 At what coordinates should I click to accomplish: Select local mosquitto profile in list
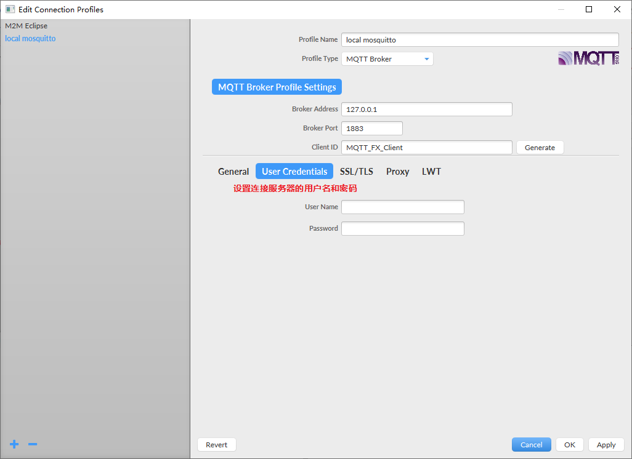coord(30,38)
